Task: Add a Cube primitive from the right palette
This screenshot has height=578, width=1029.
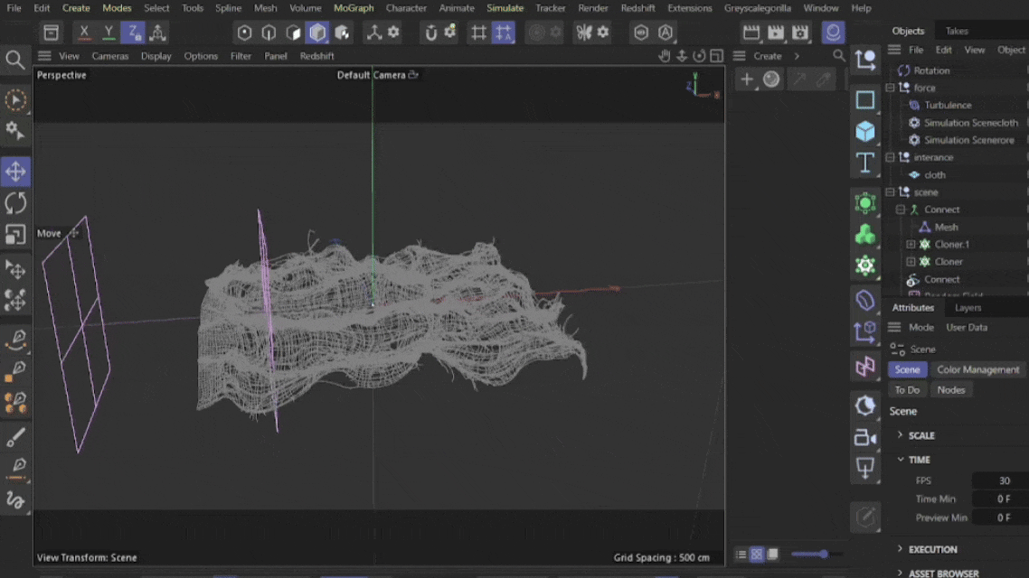Action: [x=865, y=131]
